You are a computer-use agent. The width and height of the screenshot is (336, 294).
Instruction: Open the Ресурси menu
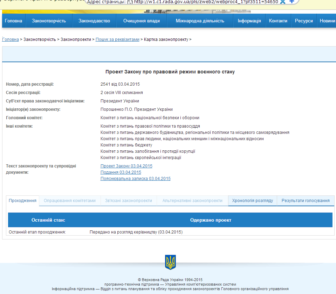tap(304, 21)
